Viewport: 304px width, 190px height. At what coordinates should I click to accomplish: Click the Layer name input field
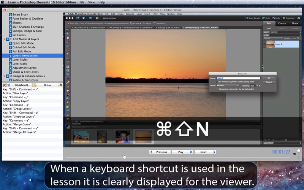238,78
